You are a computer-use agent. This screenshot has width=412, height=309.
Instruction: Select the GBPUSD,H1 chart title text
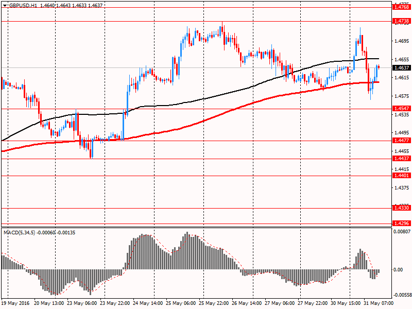tap(23, 5)
